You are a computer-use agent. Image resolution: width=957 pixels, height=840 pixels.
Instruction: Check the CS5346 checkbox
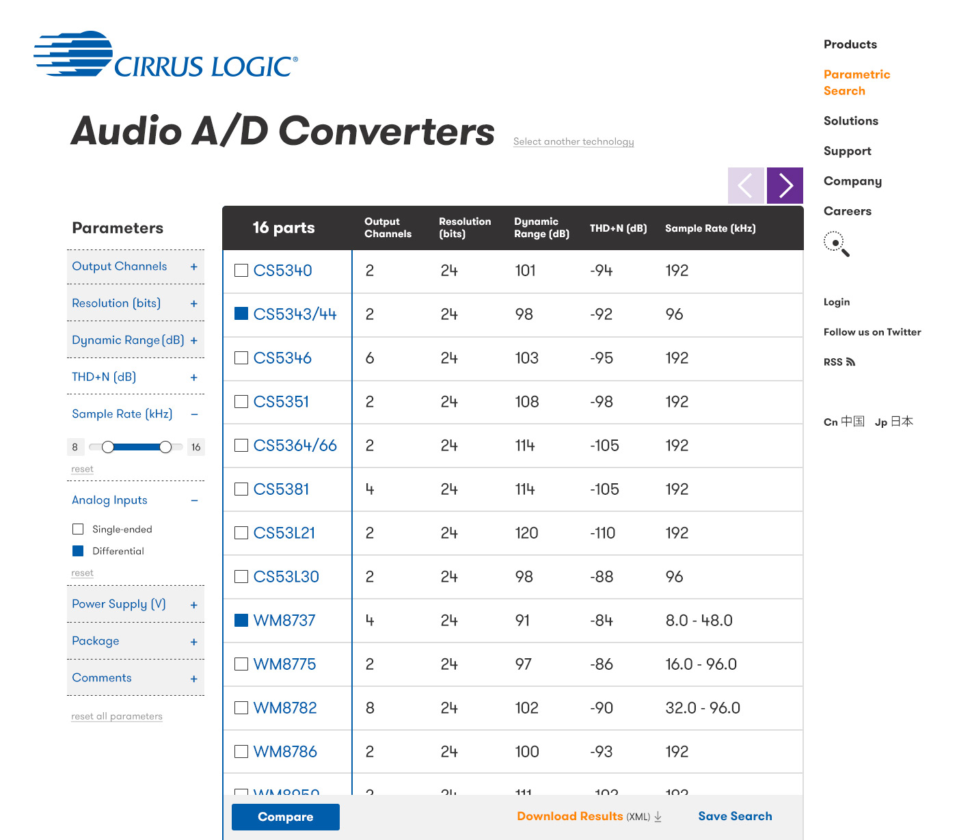pos(241,358)
